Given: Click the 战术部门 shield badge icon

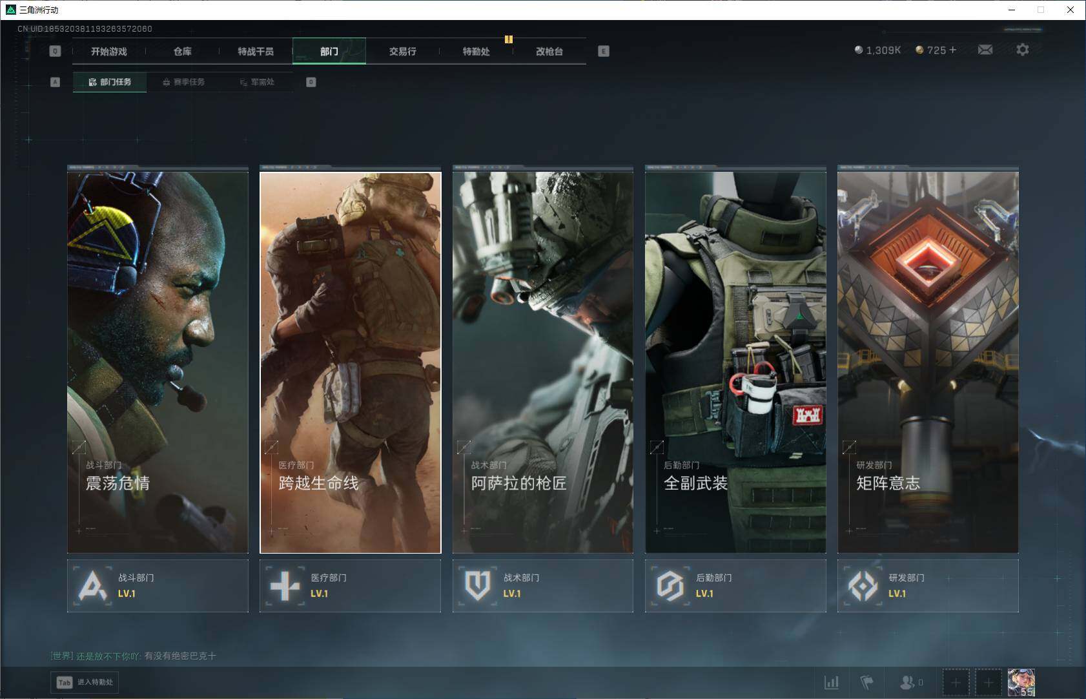Looking at the screenshot, I should [x=478, y=586].
